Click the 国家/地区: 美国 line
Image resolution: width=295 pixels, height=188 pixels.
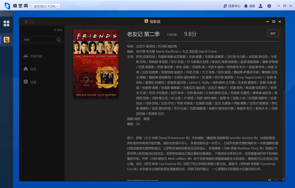138,119
